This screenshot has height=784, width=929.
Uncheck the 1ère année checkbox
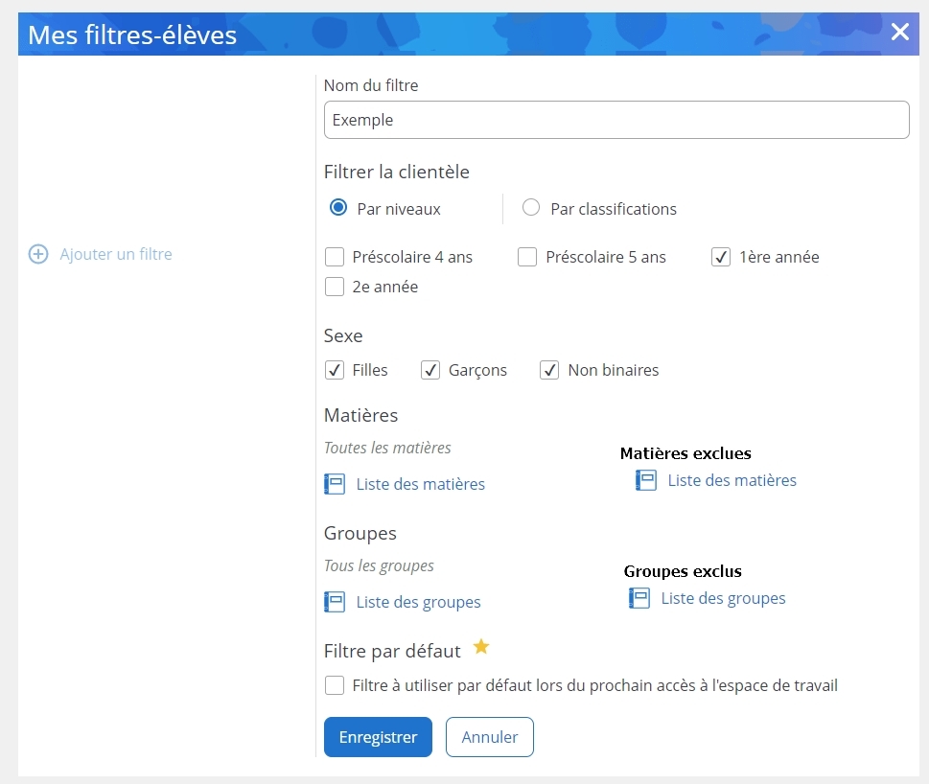(x=721, y=257)
